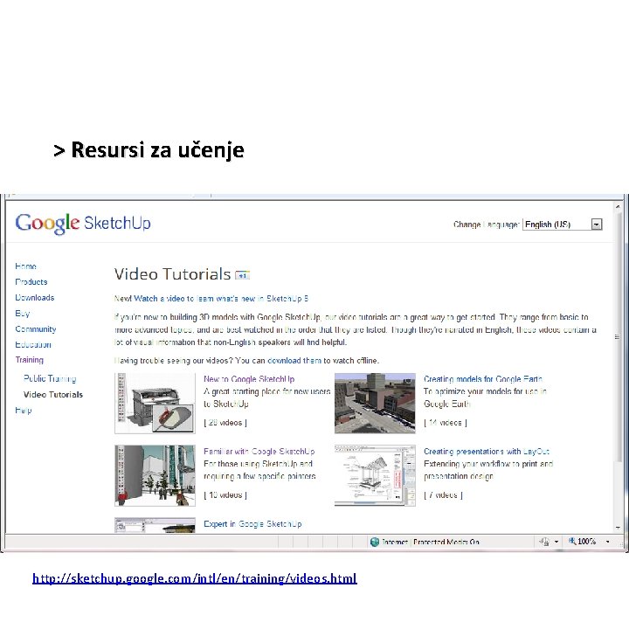Open Products in the sidebar
Image resolution: width=629 pixels, height=629 pixels.
(31, 281)
